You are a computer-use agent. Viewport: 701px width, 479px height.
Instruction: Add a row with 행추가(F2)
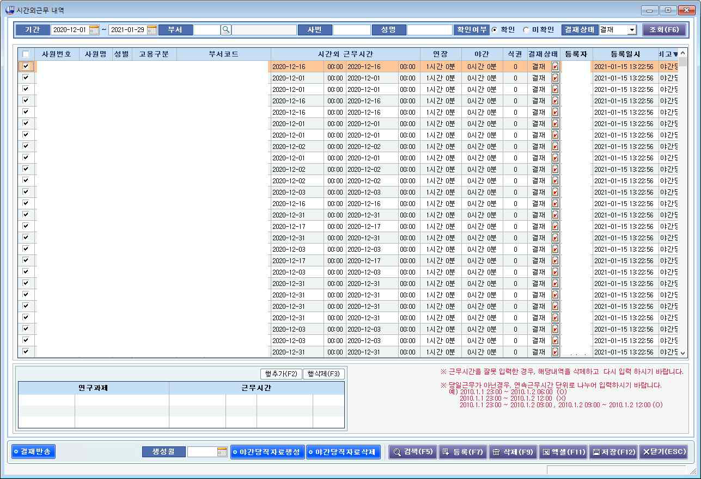(281, 374)
